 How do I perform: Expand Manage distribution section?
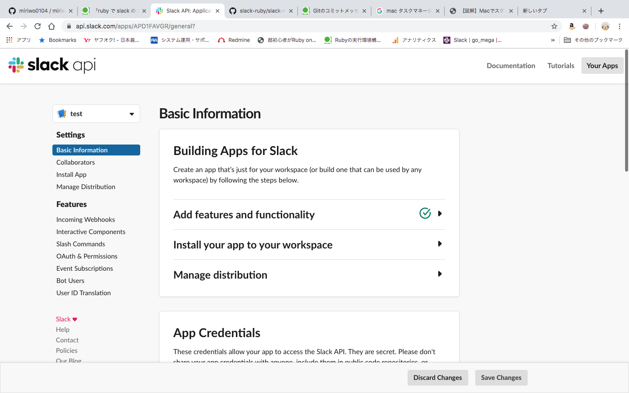(309, 275)
